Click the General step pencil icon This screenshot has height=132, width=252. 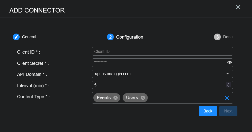(x=16, y=37)
